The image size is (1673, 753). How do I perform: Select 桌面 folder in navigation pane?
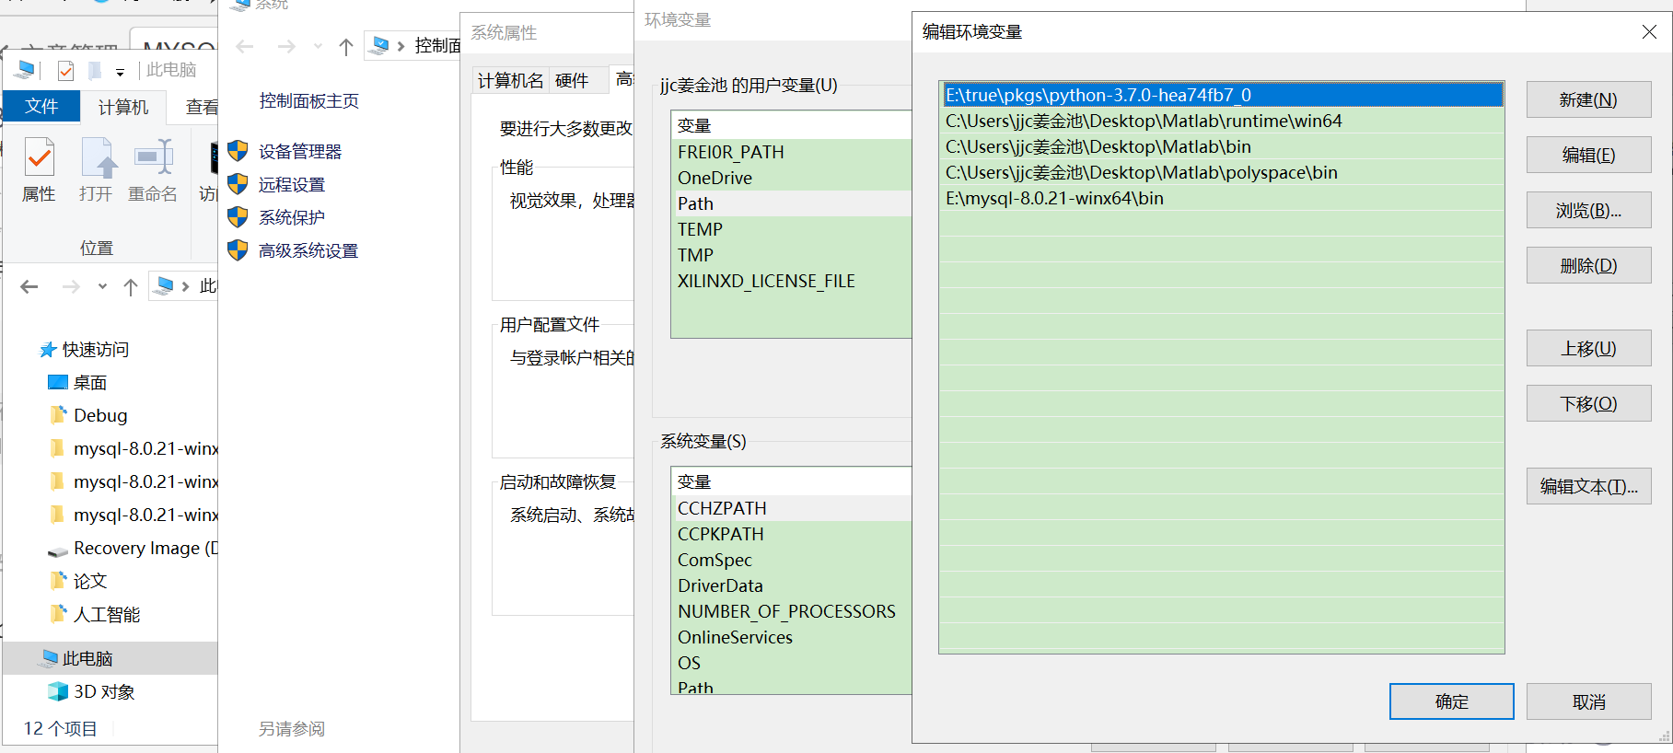tap(90, 383)
